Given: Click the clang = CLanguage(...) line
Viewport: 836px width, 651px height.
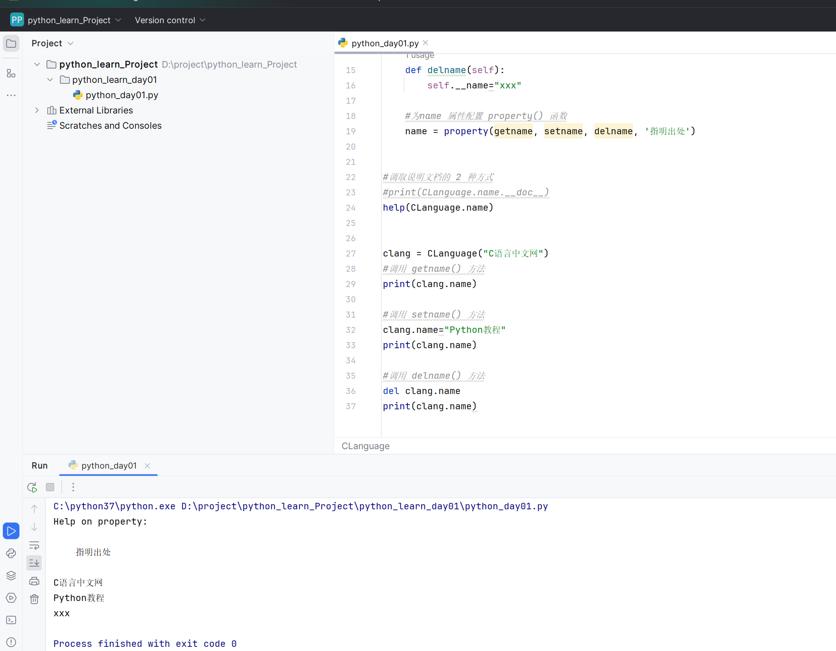Looking at the screenshot, I should click(x=466, y=254).
